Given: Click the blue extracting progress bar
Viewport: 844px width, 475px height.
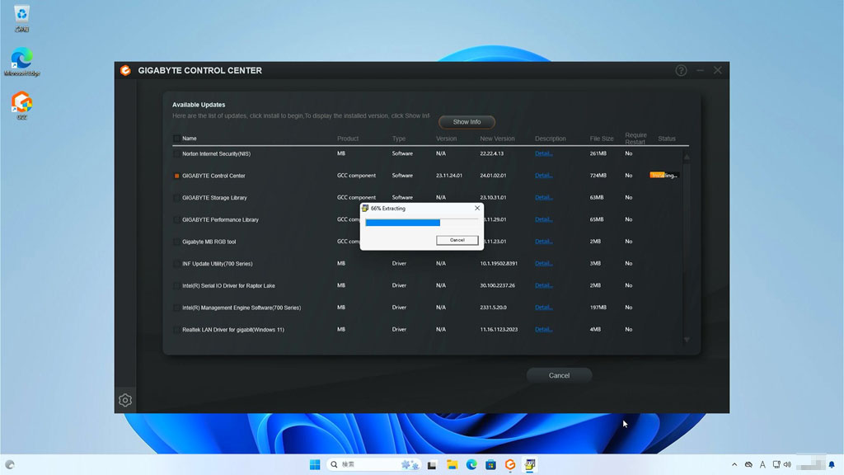Looking at the screenshot, I should (403, 223).
